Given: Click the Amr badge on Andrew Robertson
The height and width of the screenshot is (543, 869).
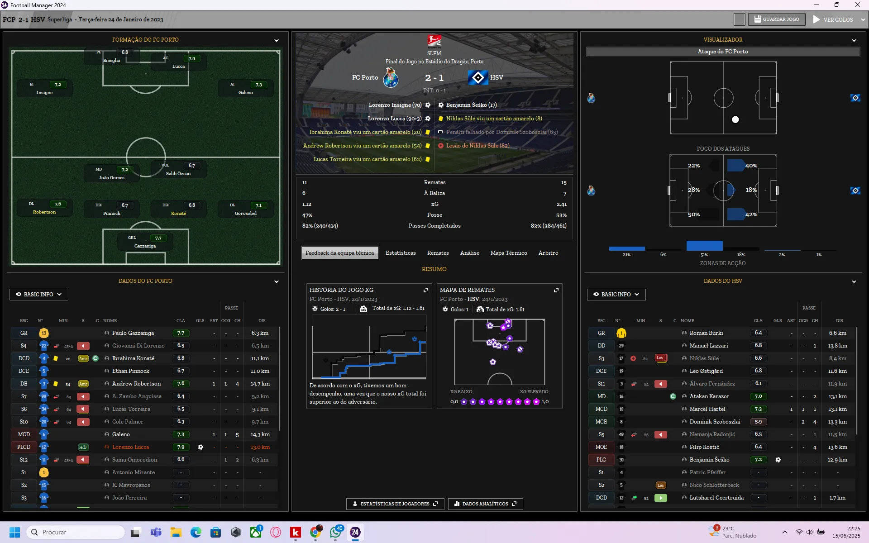Looking at the screenshot, I should (83, 384).
